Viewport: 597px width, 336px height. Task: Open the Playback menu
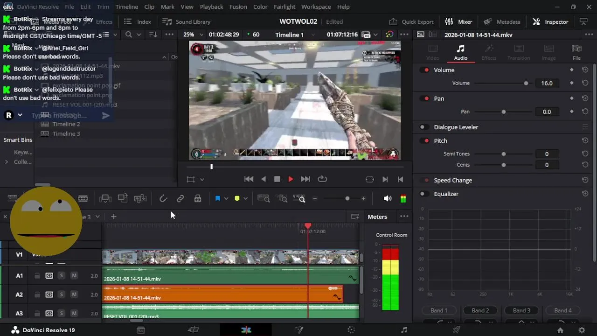(211, 7)
